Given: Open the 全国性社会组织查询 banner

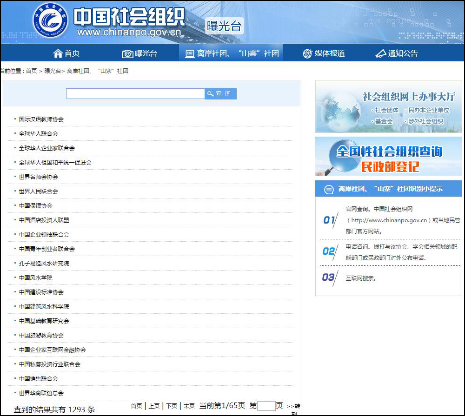Looking at the screenshot, I should (x=388, y=156).
